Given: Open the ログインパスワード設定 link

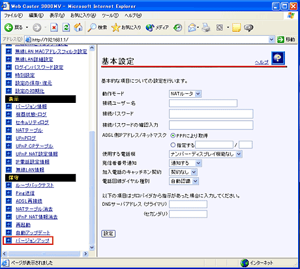Looking at the screenshot, I should coord(39,67).
